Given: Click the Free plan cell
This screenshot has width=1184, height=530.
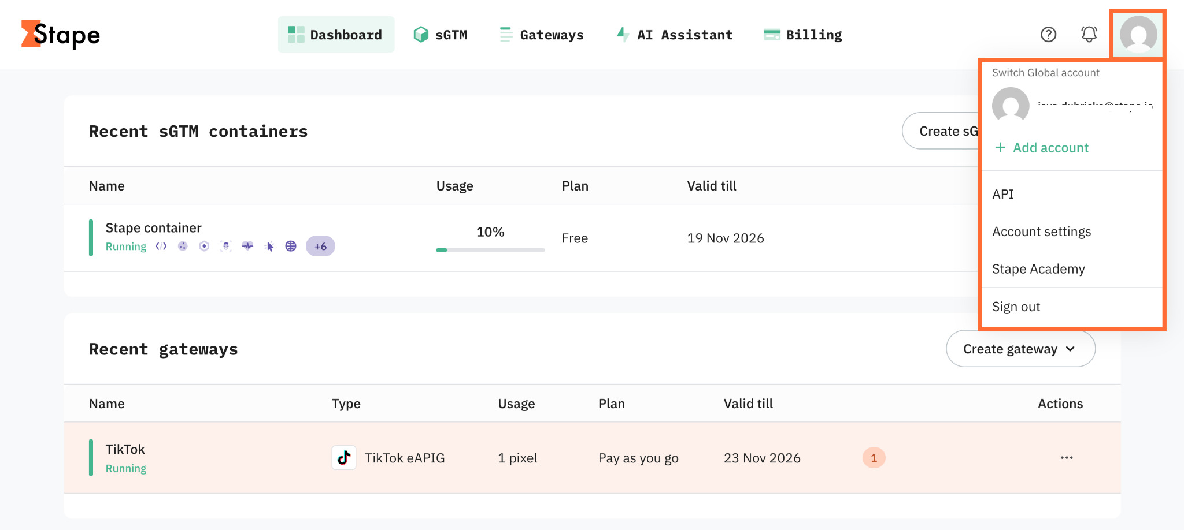Looking at the screenshot, I should (575, 238).
